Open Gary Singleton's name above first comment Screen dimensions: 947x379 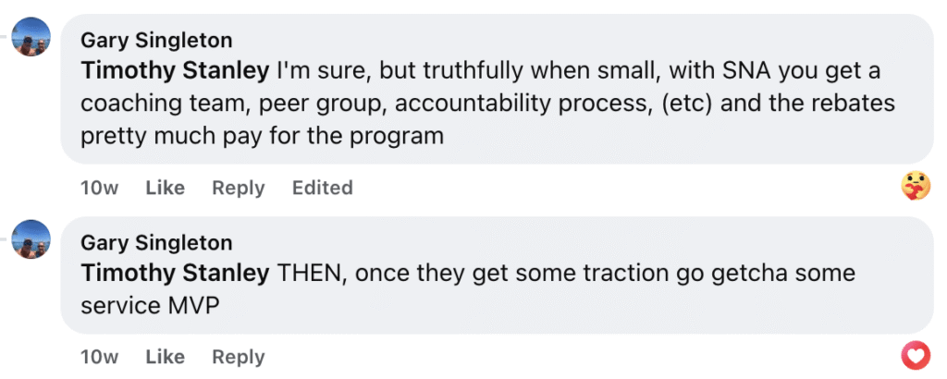point(156,41)
